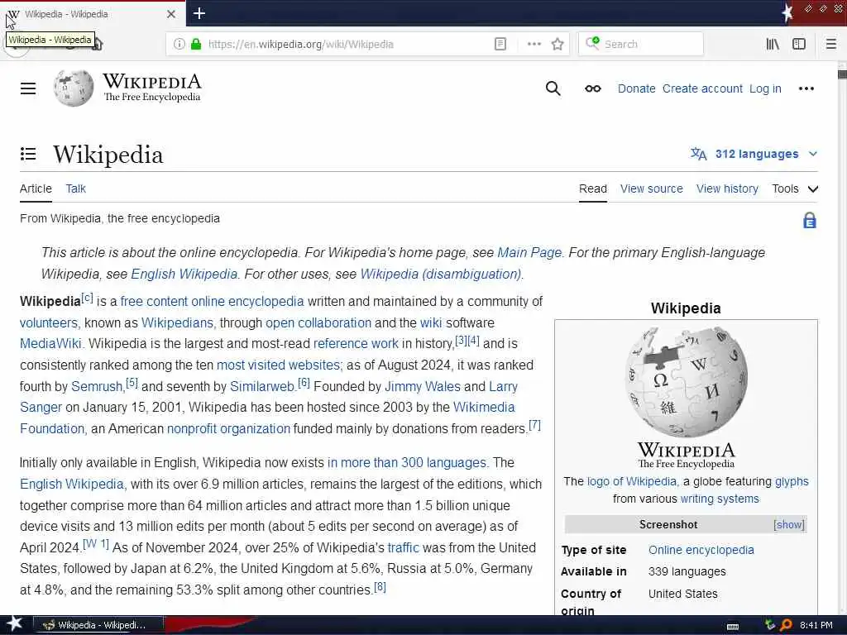Open Online encyclopedia infobox link

(701, 550)
